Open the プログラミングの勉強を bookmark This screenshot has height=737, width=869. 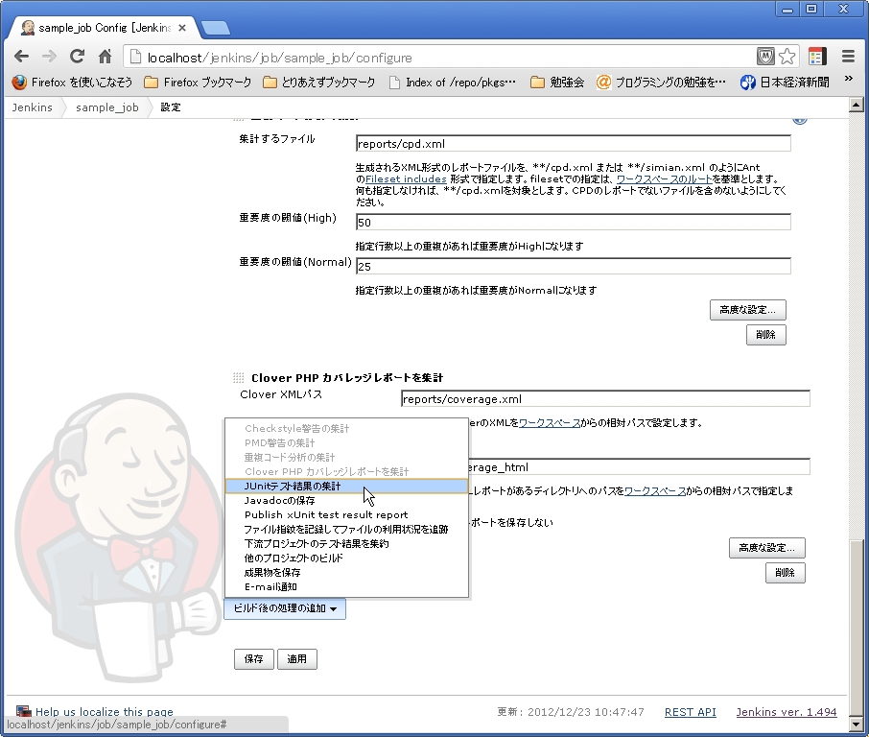tap(661, 83)
